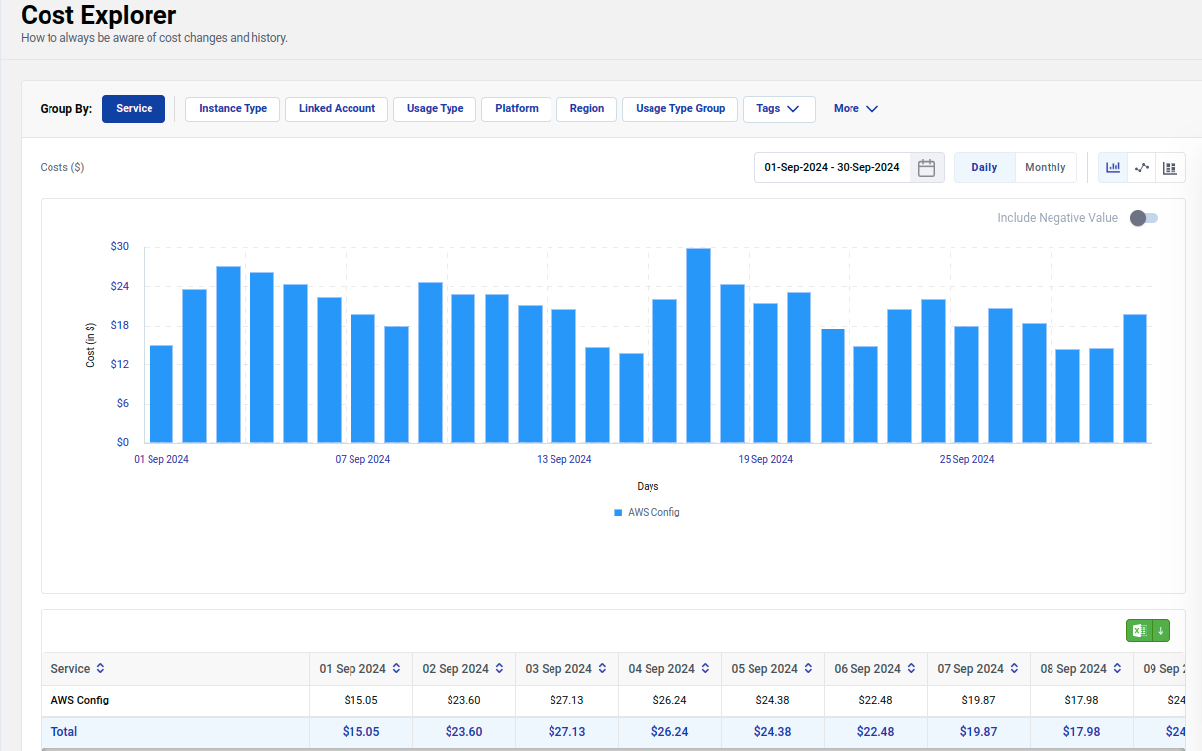Sort by 01 Sep 2024 column

point(396,669)
